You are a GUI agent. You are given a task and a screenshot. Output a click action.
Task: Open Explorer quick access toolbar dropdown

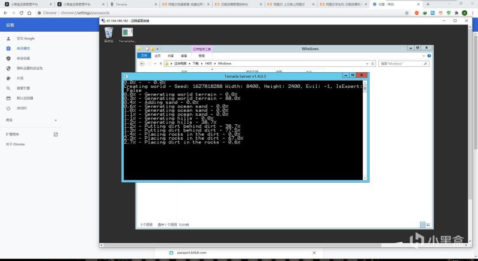157,49
